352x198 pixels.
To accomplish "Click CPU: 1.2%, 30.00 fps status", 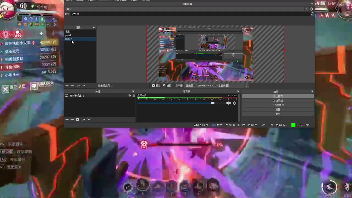I will (x=274, y=125).
